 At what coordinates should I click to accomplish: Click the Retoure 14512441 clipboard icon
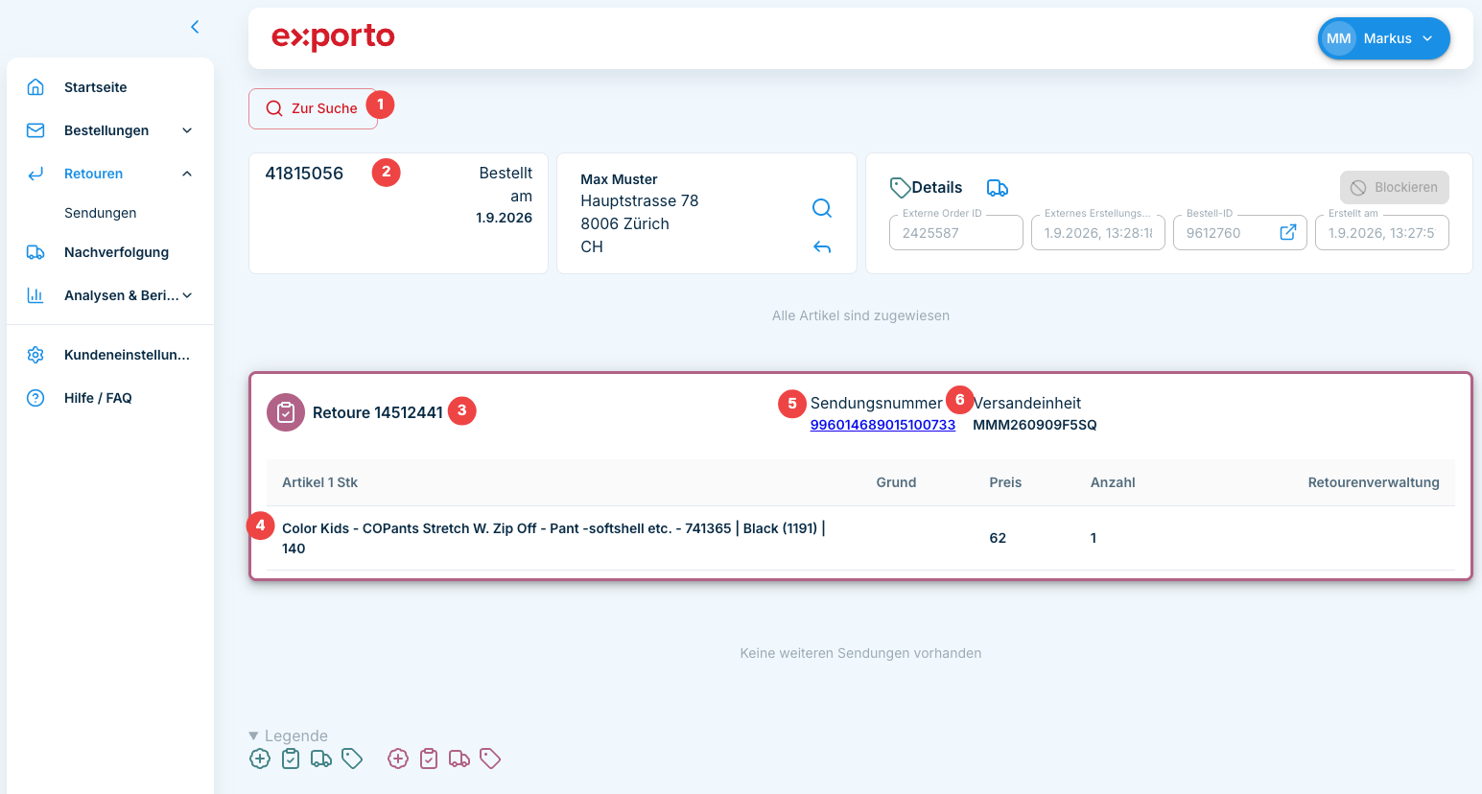pos(286,412)
